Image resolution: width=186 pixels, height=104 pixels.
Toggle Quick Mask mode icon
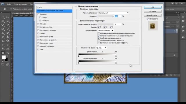tap(3, 64)
